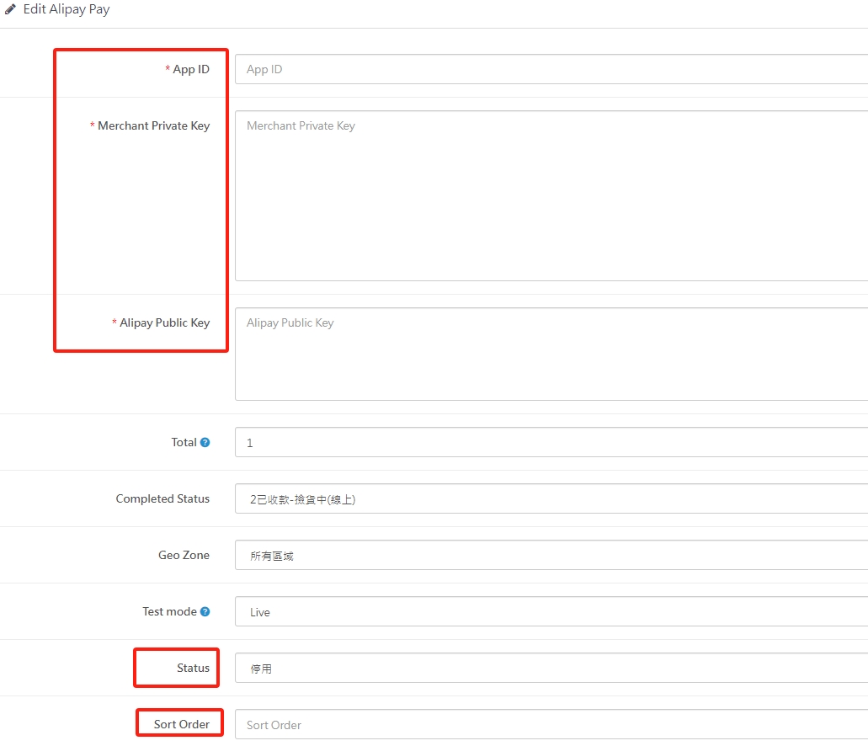Open the Total help tooltip icon
Image resolution: width=868 pixels, height=746 pixels.
point(205,443)
